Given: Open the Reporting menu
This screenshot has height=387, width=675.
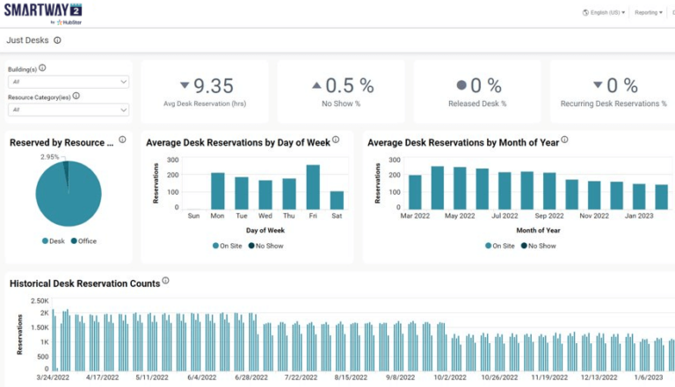Looking at the screenshot, I should 649,13.
